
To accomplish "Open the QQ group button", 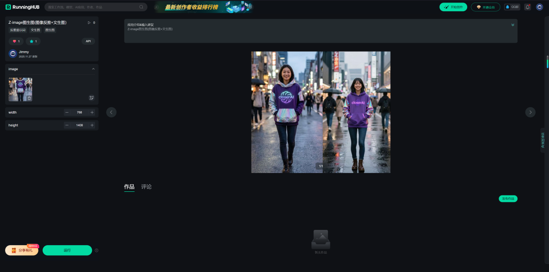I will pyautogui.click(x=512, y=7).
